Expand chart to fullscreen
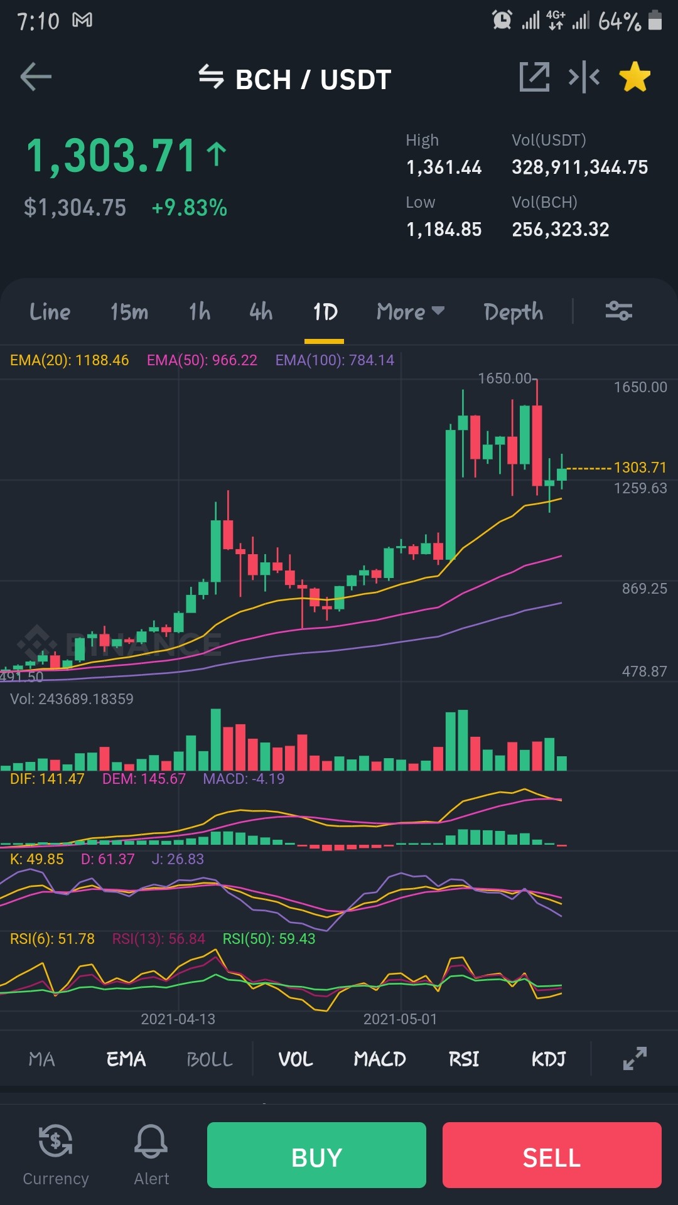Viewport: 678px width, 1205px height. tap(635, 1059)
